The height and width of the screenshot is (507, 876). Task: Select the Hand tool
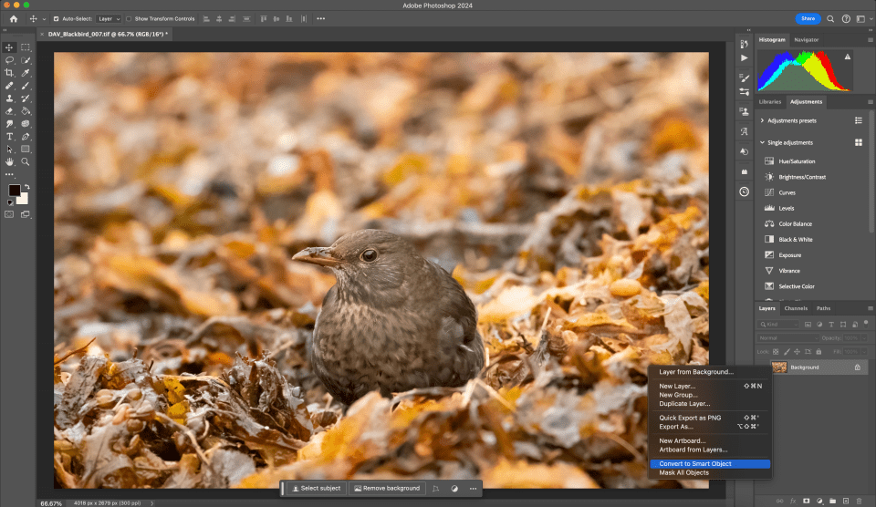pos(9,162)
